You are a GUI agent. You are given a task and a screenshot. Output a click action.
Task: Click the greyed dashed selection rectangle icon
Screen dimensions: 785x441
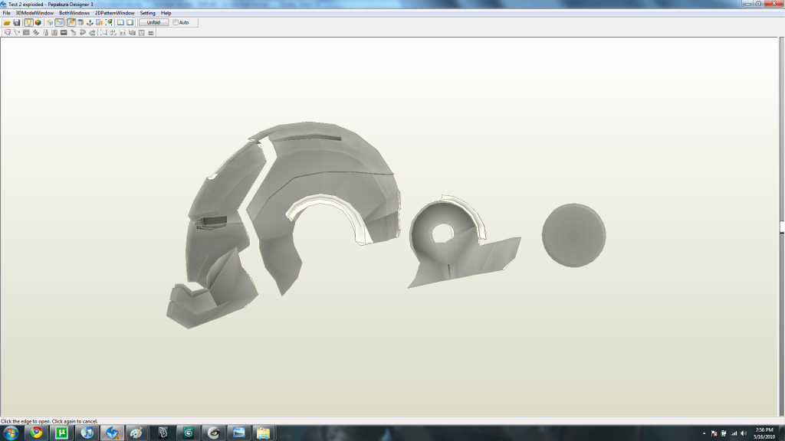103,32
